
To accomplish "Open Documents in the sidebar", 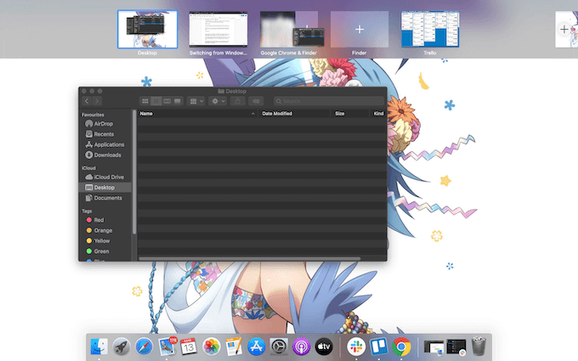I will tap(104, 198).
